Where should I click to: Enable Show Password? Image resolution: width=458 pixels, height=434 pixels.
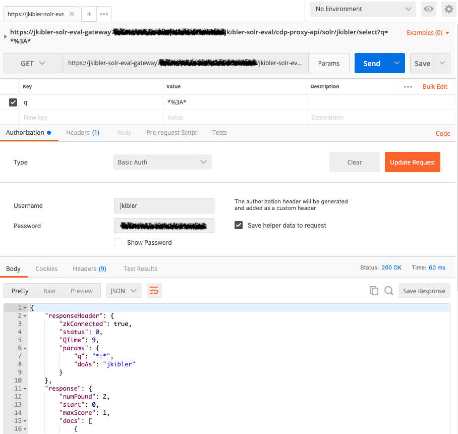click(118, 242)
